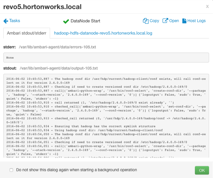Click the 'Do not show this dialog again' label
This screenshot has width=213, height=178.
click(76, 170)
